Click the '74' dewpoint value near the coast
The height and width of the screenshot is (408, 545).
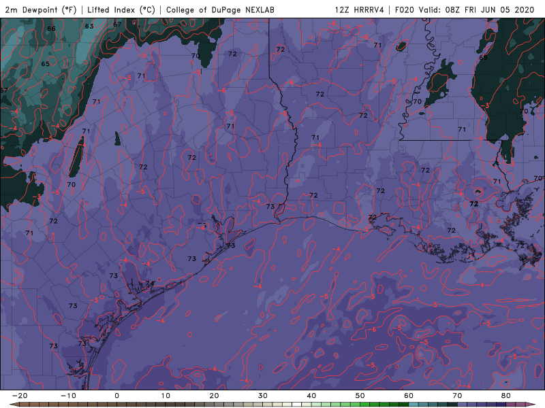(150, 284)
